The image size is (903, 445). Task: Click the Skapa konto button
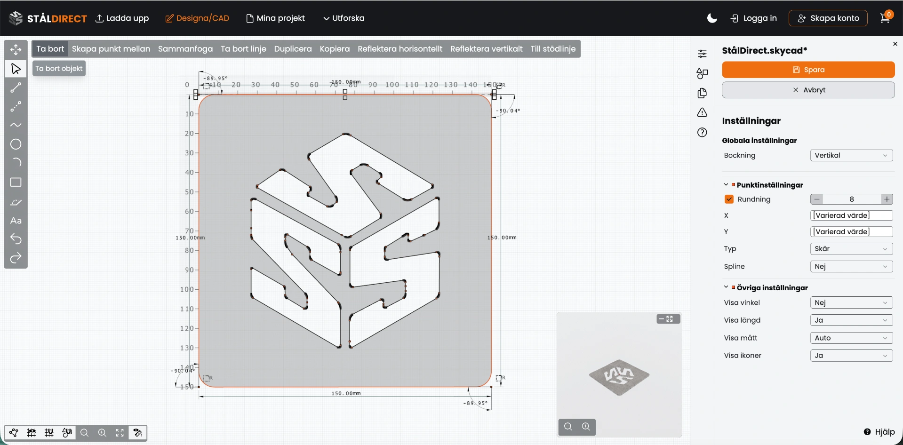tap(828, 18)
